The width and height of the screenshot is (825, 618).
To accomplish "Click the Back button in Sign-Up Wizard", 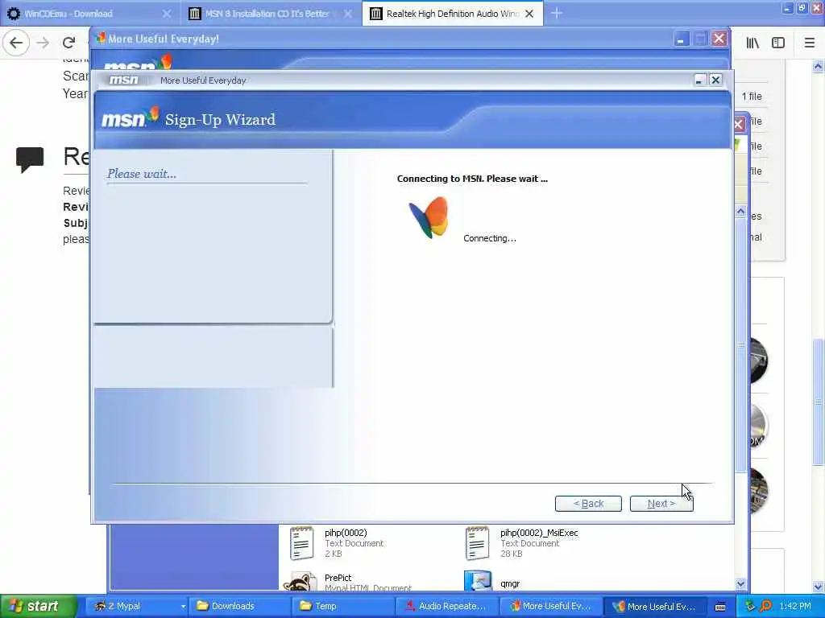I will click(588, 504).
